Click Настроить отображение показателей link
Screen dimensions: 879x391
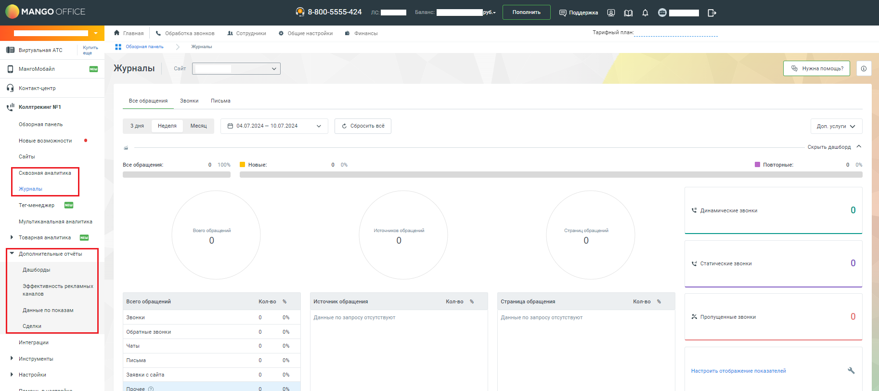coord(738,371)
